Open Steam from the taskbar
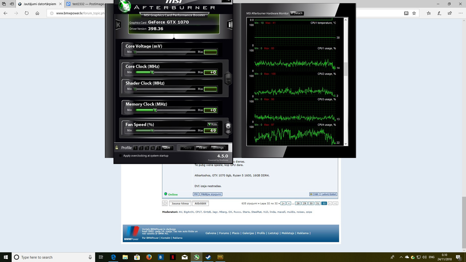Image resolution: width=466 pixels, height=262 pixels. click(208, 257)
